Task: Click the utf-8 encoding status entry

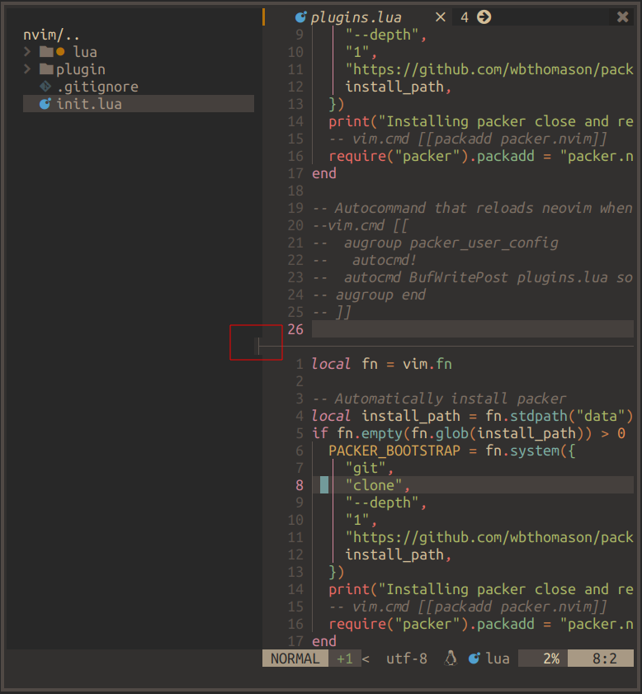Action: point(407,659)
